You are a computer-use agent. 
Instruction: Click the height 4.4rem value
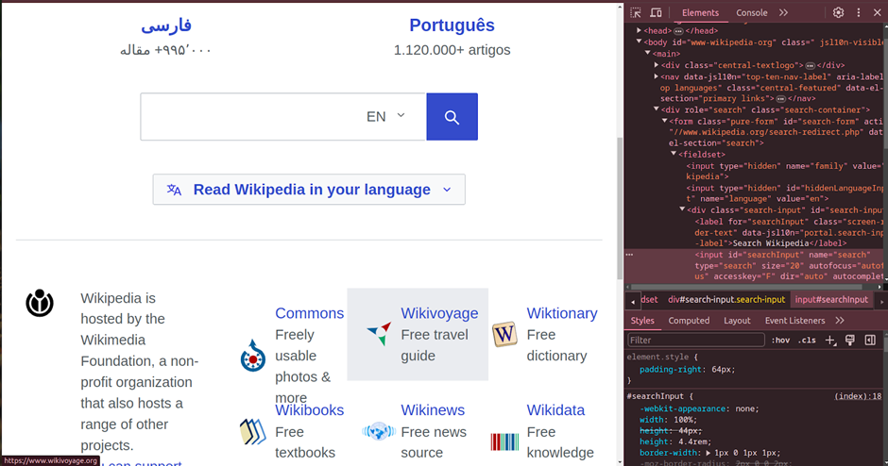tap(693, 441)
